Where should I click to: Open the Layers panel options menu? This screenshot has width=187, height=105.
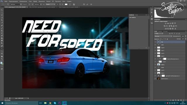(186, 32)
